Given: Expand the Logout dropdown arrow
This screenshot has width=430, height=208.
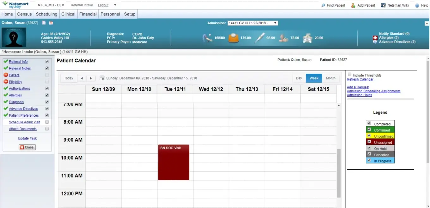Looking at the screenshot, I should 115,5.
